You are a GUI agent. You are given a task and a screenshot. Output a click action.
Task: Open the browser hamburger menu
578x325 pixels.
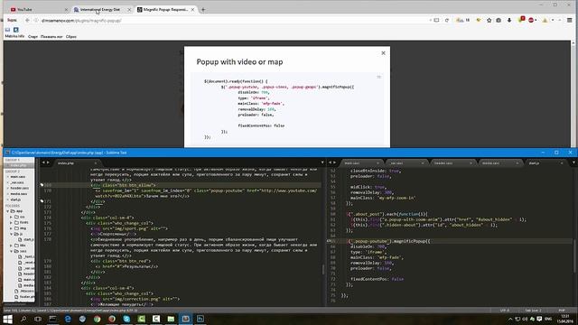coord(570,20)
